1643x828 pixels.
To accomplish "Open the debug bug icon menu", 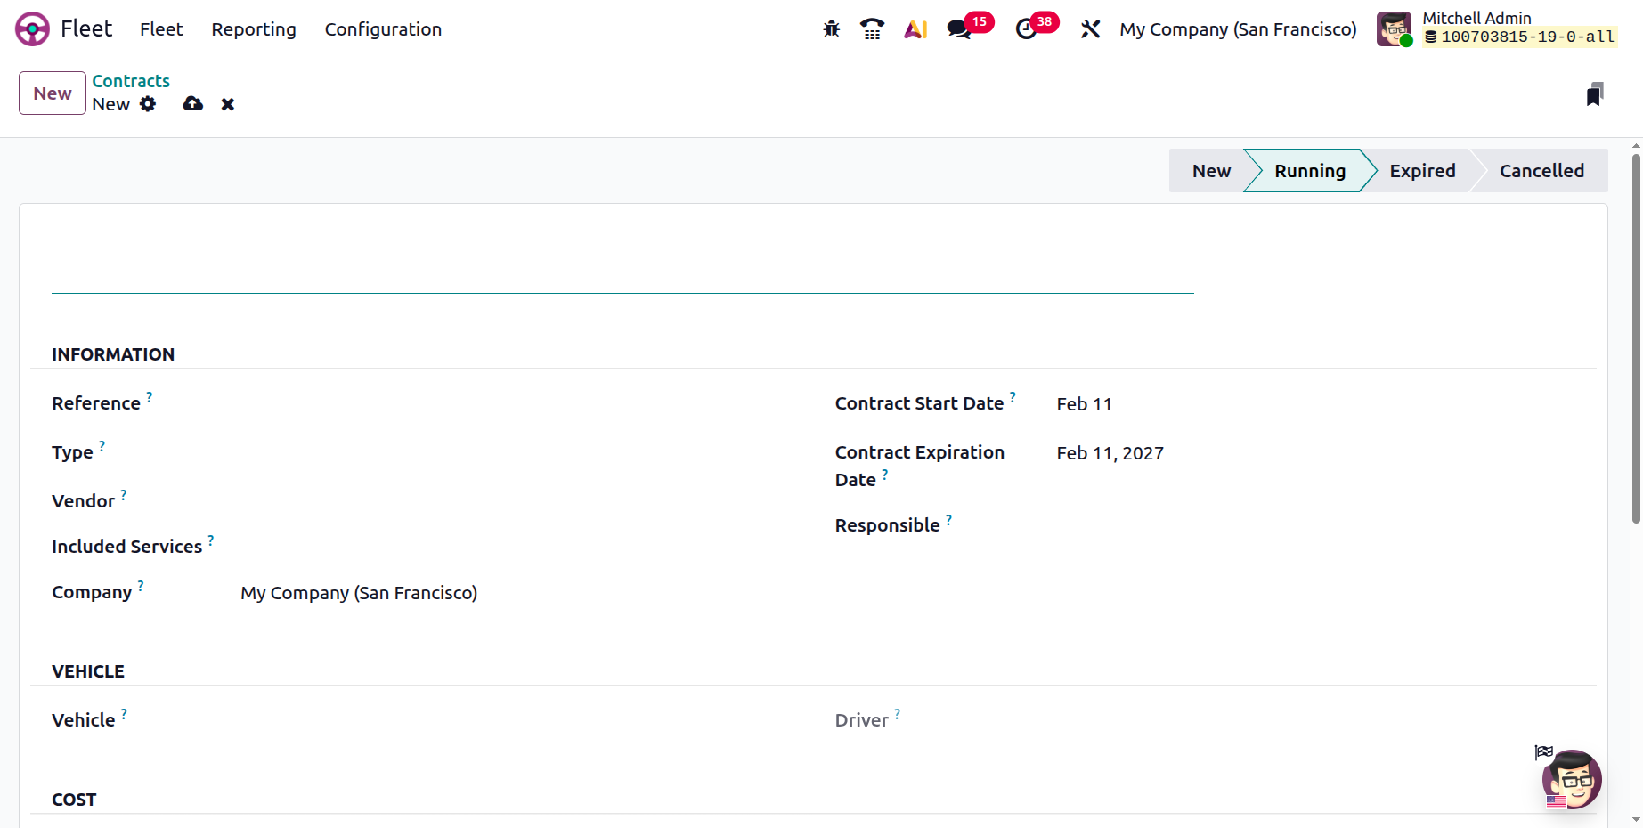I will click(x=831, y=29).
